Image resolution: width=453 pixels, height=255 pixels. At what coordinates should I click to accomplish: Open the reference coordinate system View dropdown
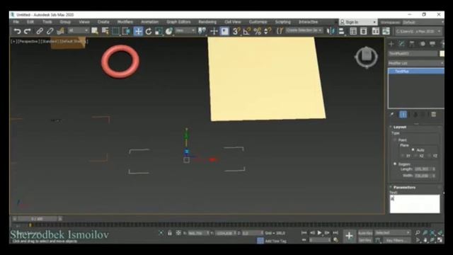point(185,30)
